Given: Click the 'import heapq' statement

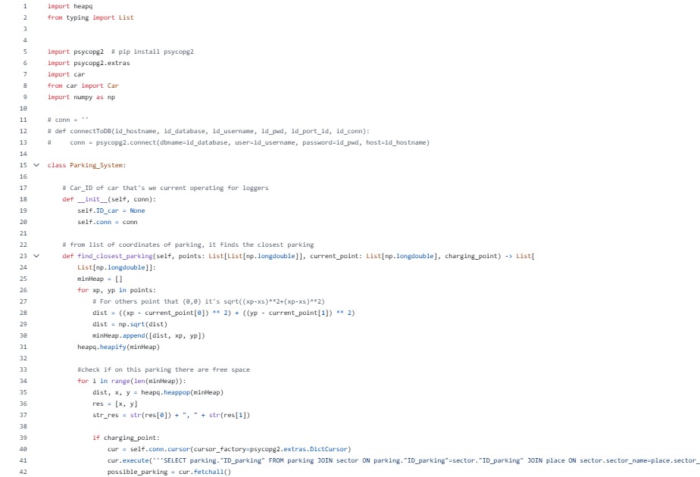Looking at the screenshot, I should pyautogui.click(x=70, y=6).
